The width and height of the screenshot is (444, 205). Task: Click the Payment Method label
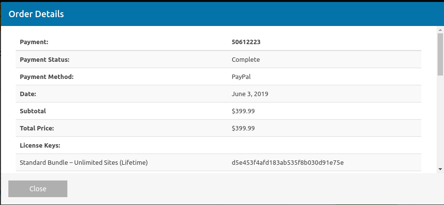pyautogui.click(x=47, y=77)
